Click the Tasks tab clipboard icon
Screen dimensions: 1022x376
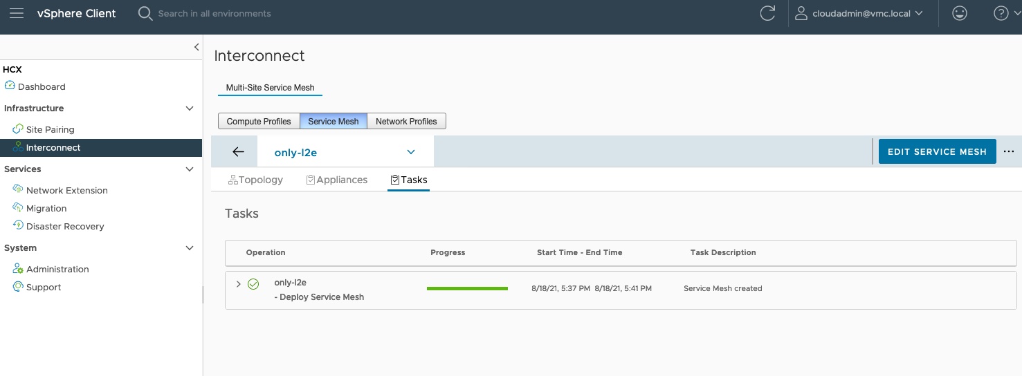click(x=395, y=180)
